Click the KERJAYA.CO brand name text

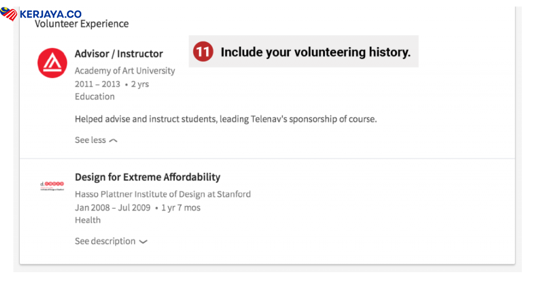pyautogui.click(x=51, y=14)
